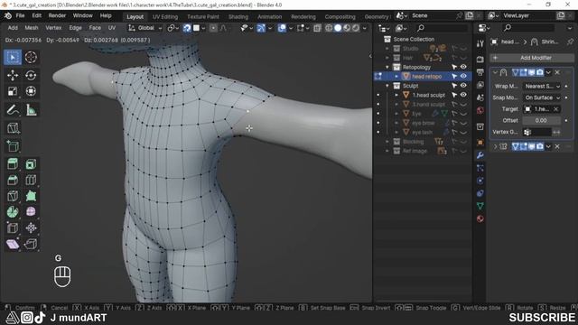Viewport: 578px width, 325px height.
Task: Select the 3D Cursor tool
Action: pos(31,58)
